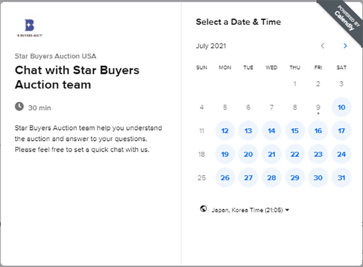Select July 30 date
363x267 pixels.
318,178
